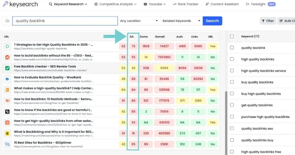Click the Semrush result favicon
The width and height of the screenshot is (295, 155).
click(7, 101)
